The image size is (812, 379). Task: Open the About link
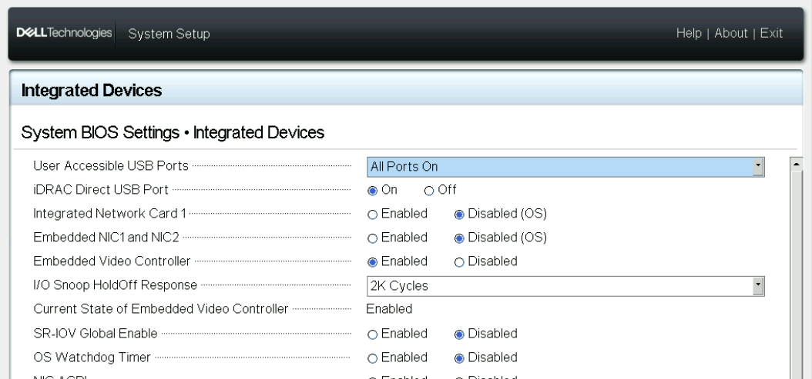(x=731, y=33)
